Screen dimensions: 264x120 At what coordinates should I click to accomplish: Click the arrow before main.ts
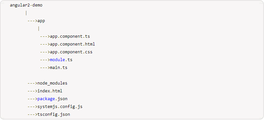[x=45, y=68]
